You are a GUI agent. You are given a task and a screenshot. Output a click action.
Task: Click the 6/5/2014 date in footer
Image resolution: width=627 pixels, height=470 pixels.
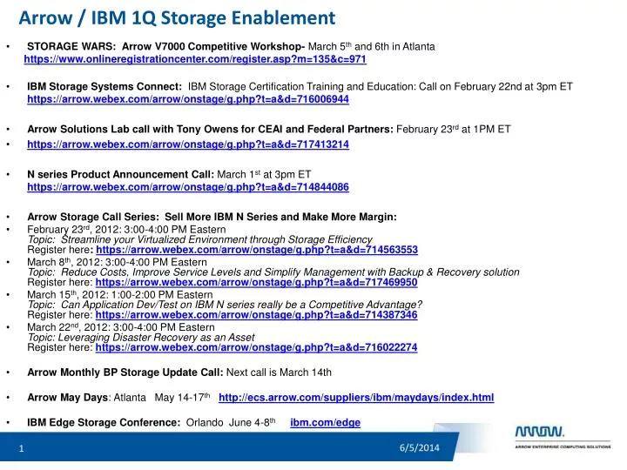420,447
